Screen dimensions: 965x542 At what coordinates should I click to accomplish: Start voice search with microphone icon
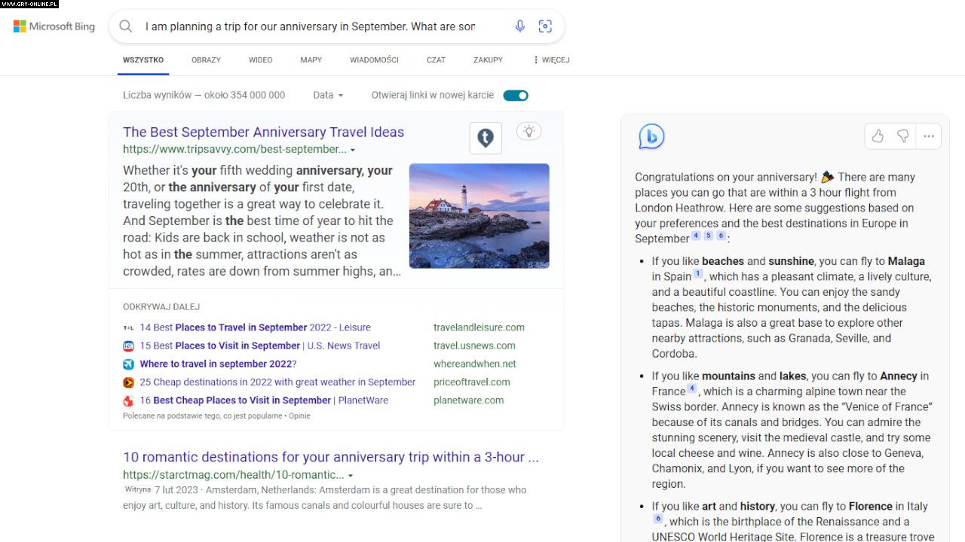pos(520,26)
